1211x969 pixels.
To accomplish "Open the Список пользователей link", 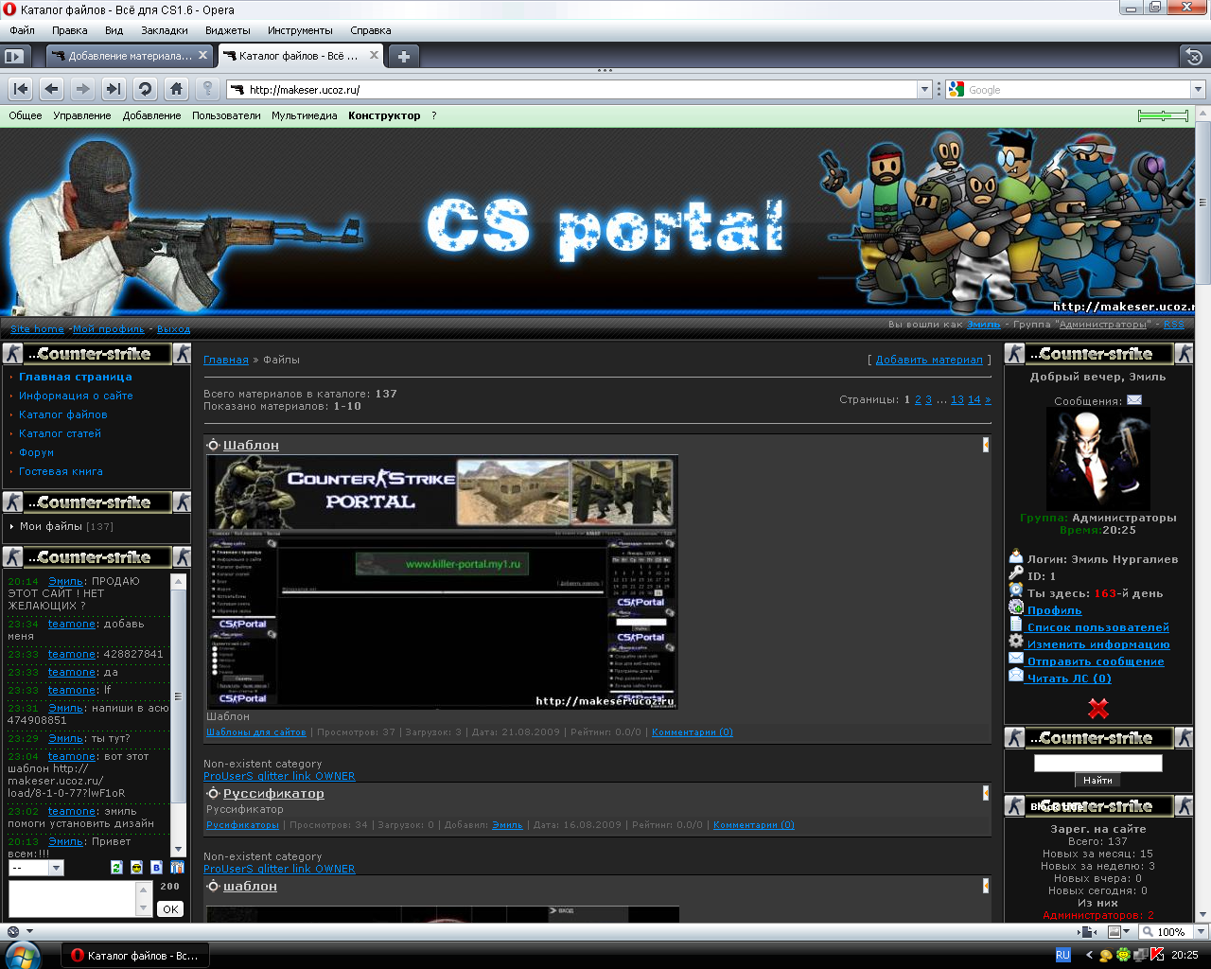I will click(1097, 627).
